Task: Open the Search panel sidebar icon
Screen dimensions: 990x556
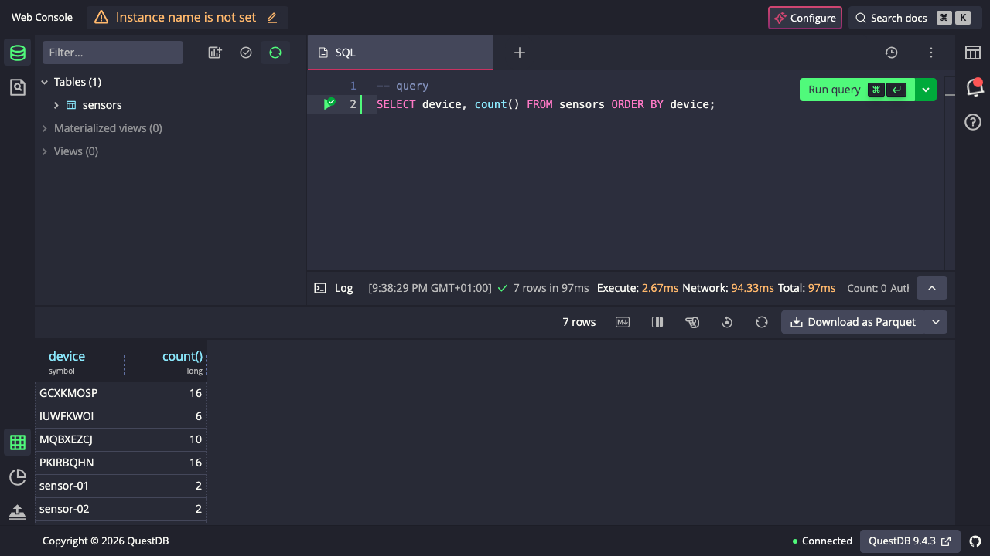Action: click(17, 87)
